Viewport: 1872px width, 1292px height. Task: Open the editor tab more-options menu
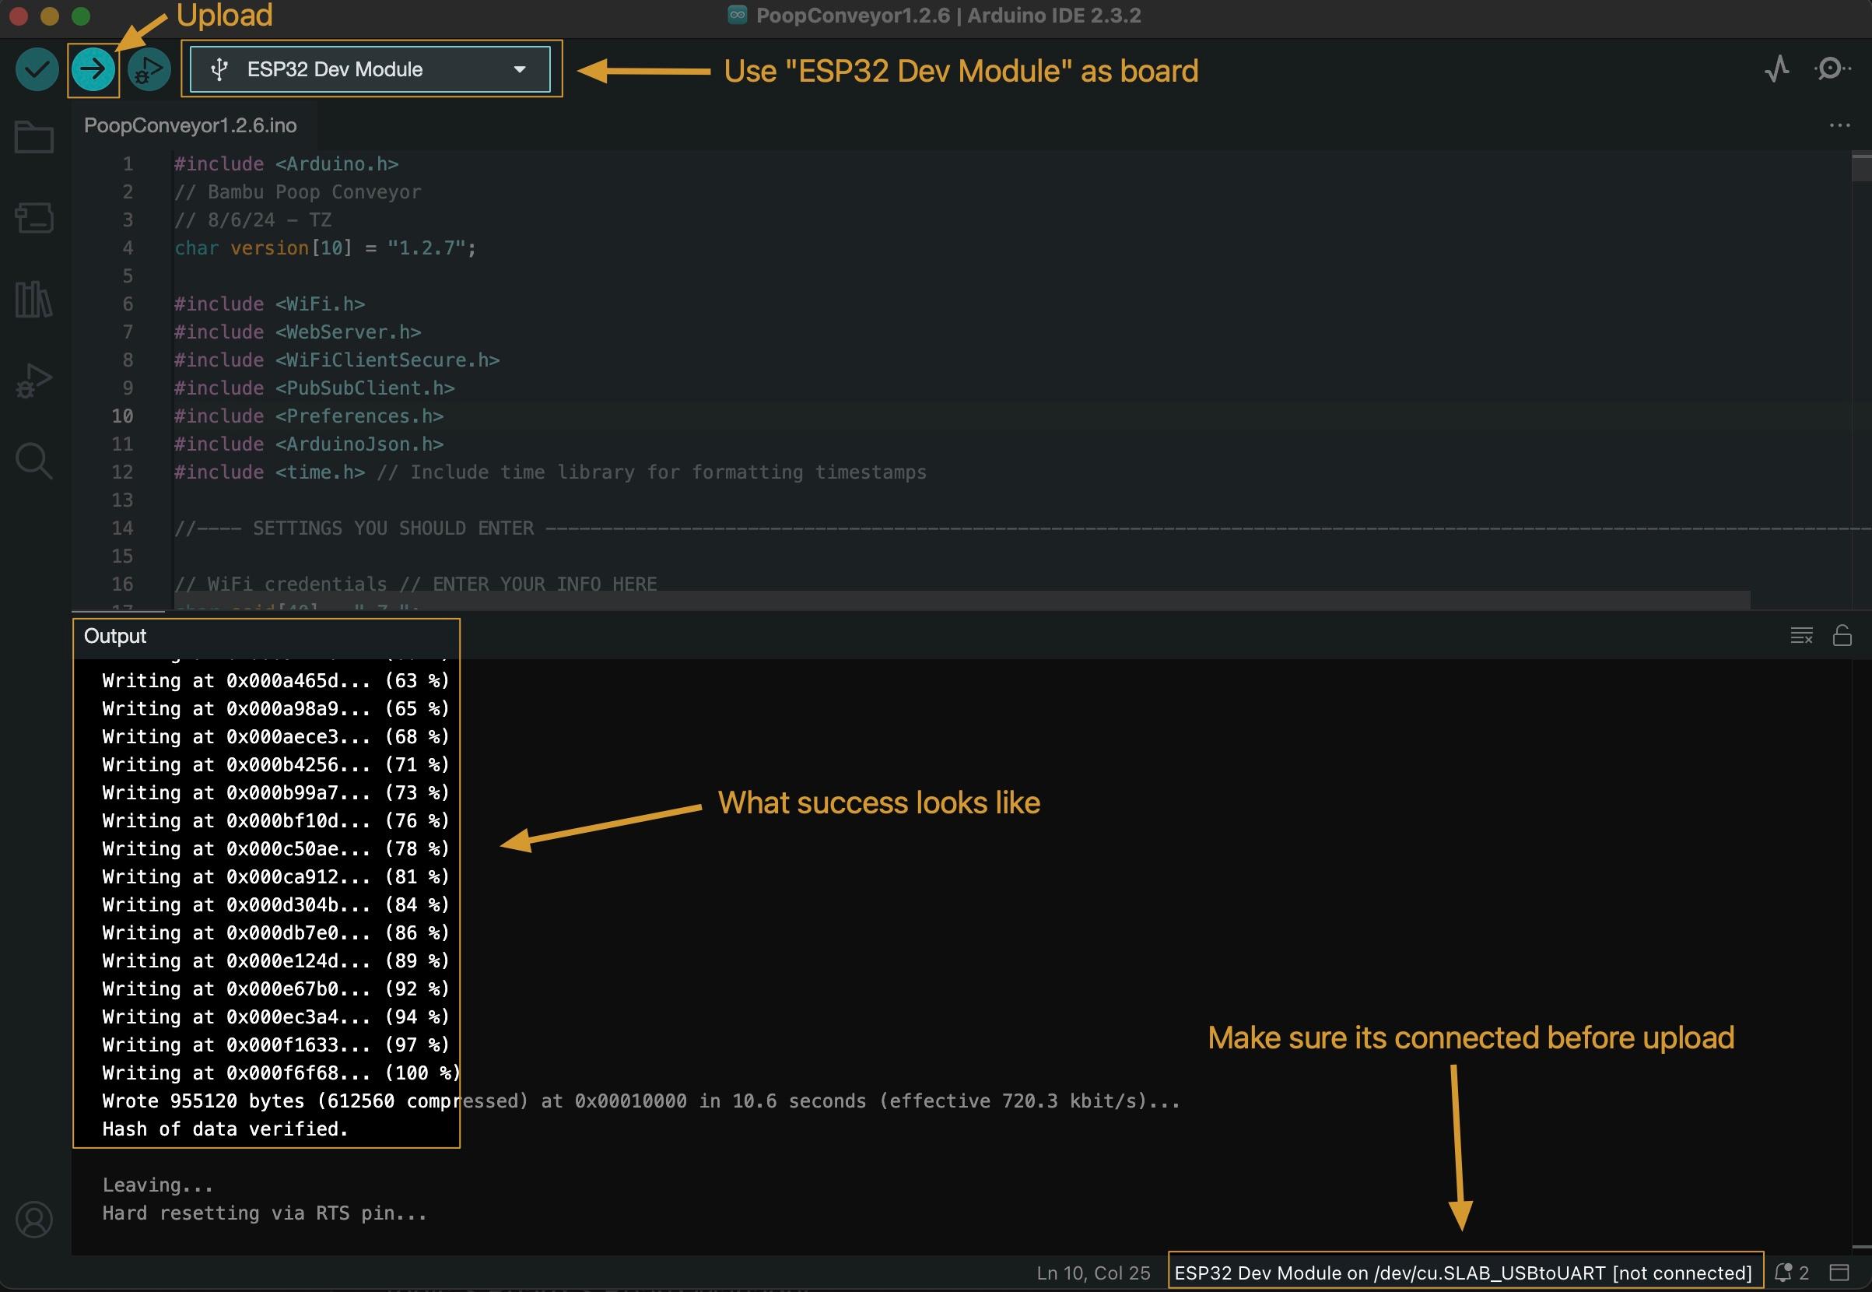1839,125
